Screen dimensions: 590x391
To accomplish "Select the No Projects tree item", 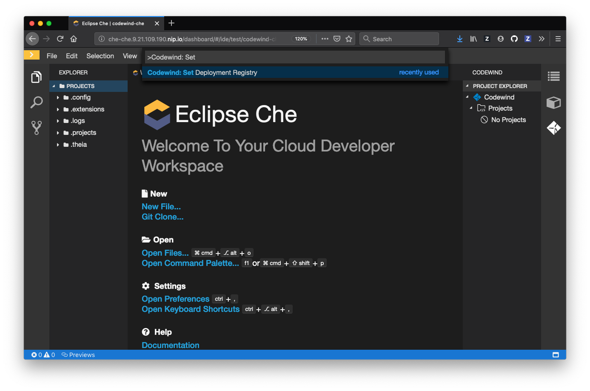I will (x=503, y=120).
